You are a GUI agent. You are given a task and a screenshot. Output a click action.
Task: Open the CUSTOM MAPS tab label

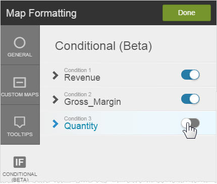[20, 95]
